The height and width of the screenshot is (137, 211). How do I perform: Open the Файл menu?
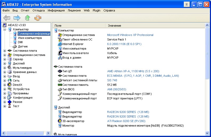pyautogui.click(x=6, y=10)
